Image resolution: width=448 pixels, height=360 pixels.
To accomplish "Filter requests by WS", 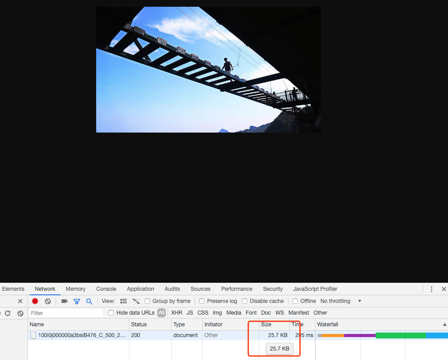I will tap(279, 313).
